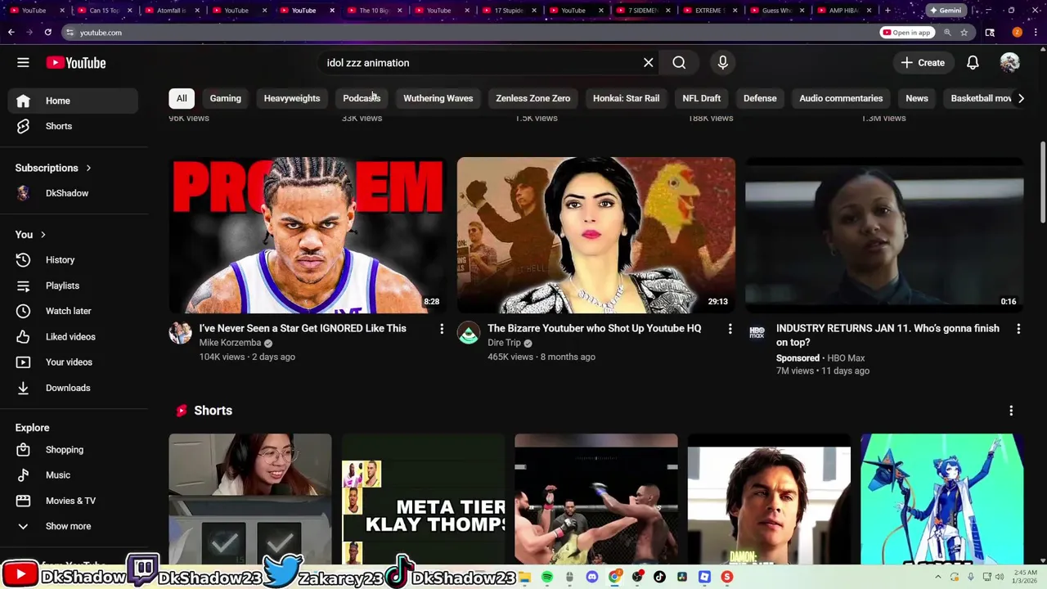The height and width of the screenshot is (589, 1047).
Task: Open Dire Trip channel name
Action: (504, 343)
